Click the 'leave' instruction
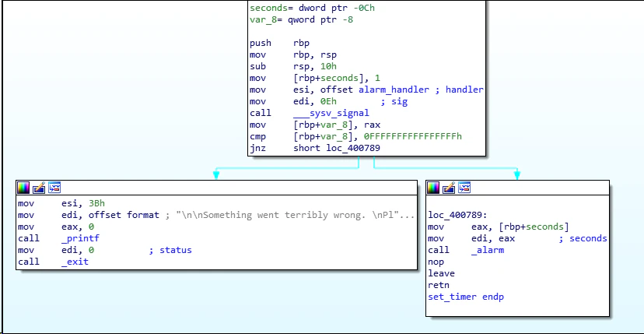 441,273
